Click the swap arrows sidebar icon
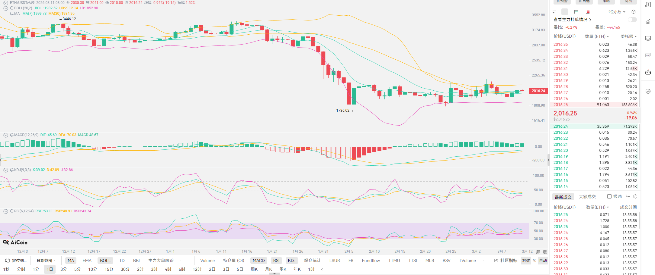This screenshot has height=275, width=655. click(x=648, y=91)
